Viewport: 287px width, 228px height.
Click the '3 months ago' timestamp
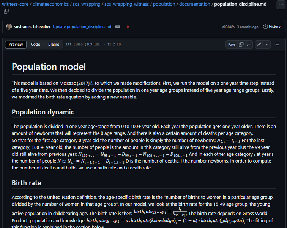[x=248, y=27]
